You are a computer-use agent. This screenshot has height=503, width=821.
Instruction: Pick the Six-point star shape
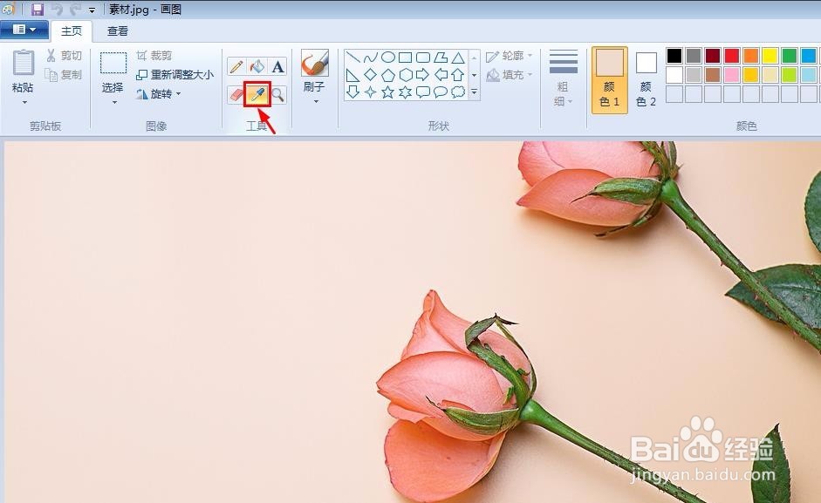(405, 92)
